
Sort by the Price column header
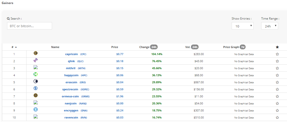(115, 47)
